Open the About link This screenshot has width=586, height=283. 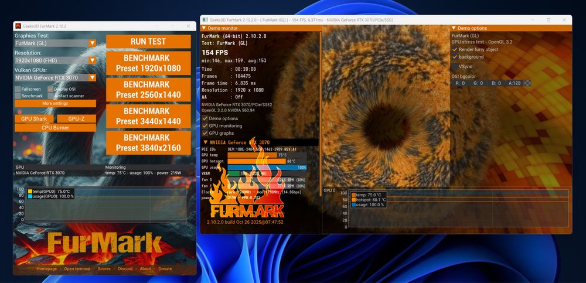(x=145, y=269)
